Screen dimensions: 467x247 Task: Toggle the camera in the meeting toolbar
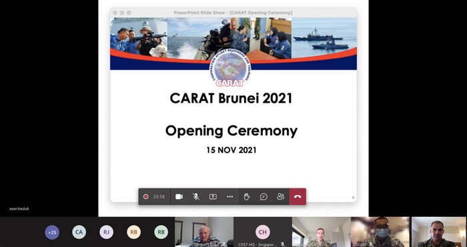[179, 197]
